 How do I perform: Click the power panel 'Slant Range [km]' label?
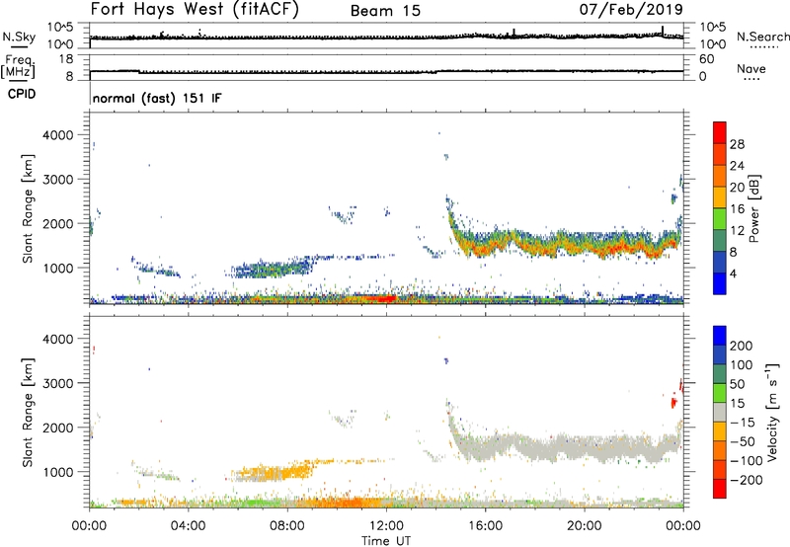[x=28, y=208]
